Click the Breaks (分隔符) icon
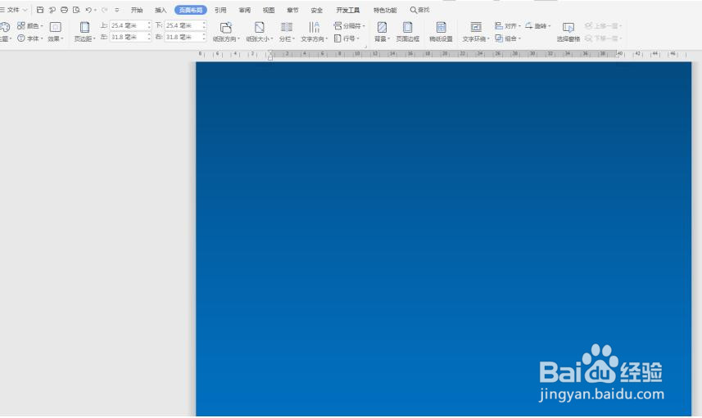Image resolution: width=702 pixels, height=418 pixels. [338, 25]
